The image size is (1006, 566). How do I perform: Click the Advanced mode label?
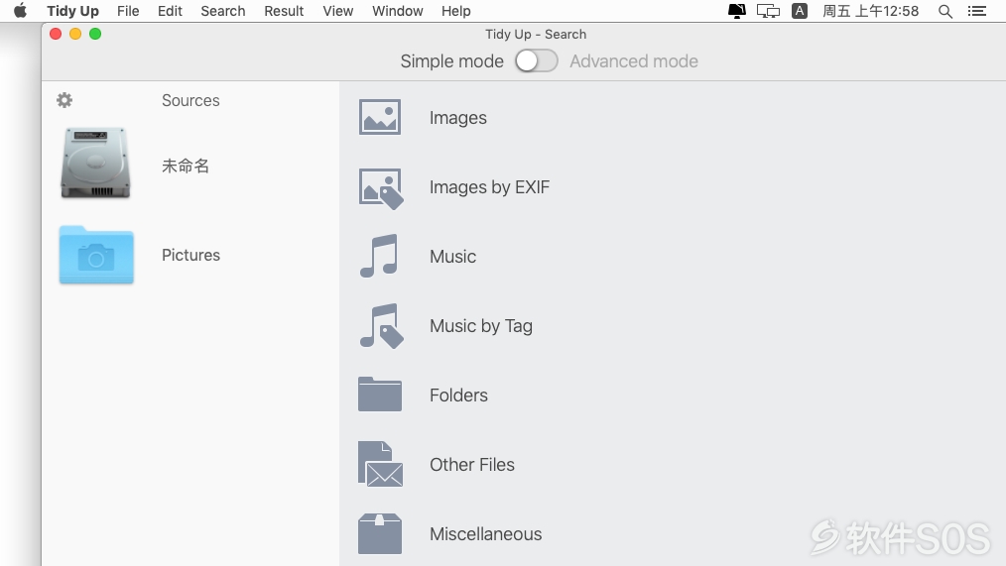pyautogui.click(x=634, y=60)
